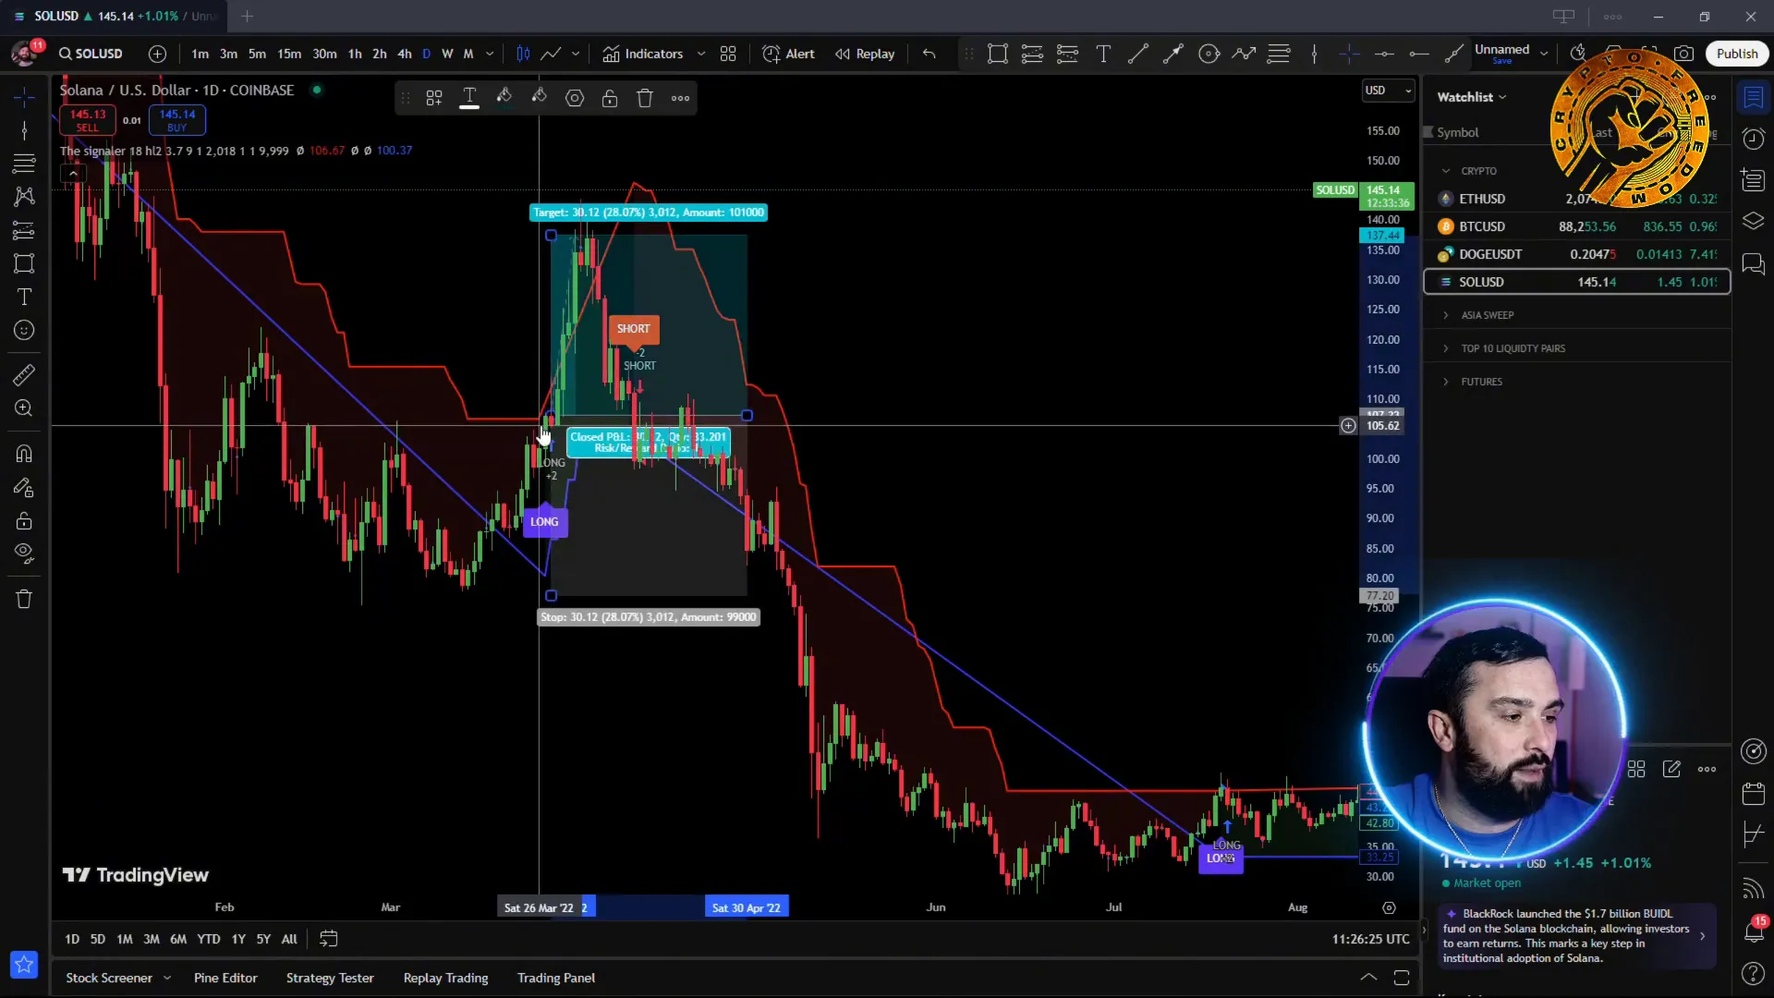Open the Stock Screener tab
The width and height of the screenshot is (1774, 998).
(x=109, y=978)
